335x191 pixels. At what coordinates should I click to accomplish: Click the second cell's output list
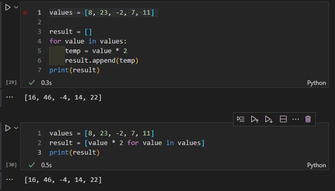(63, 180)
